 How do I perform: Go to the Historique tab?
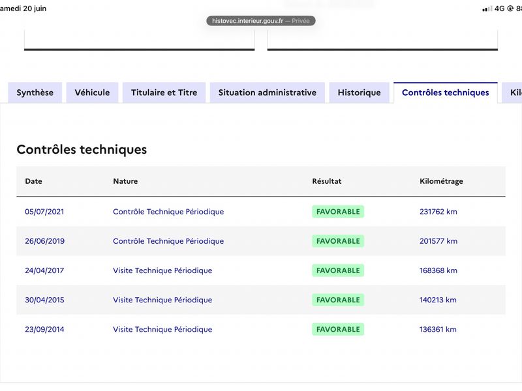(x=360, y=93)
